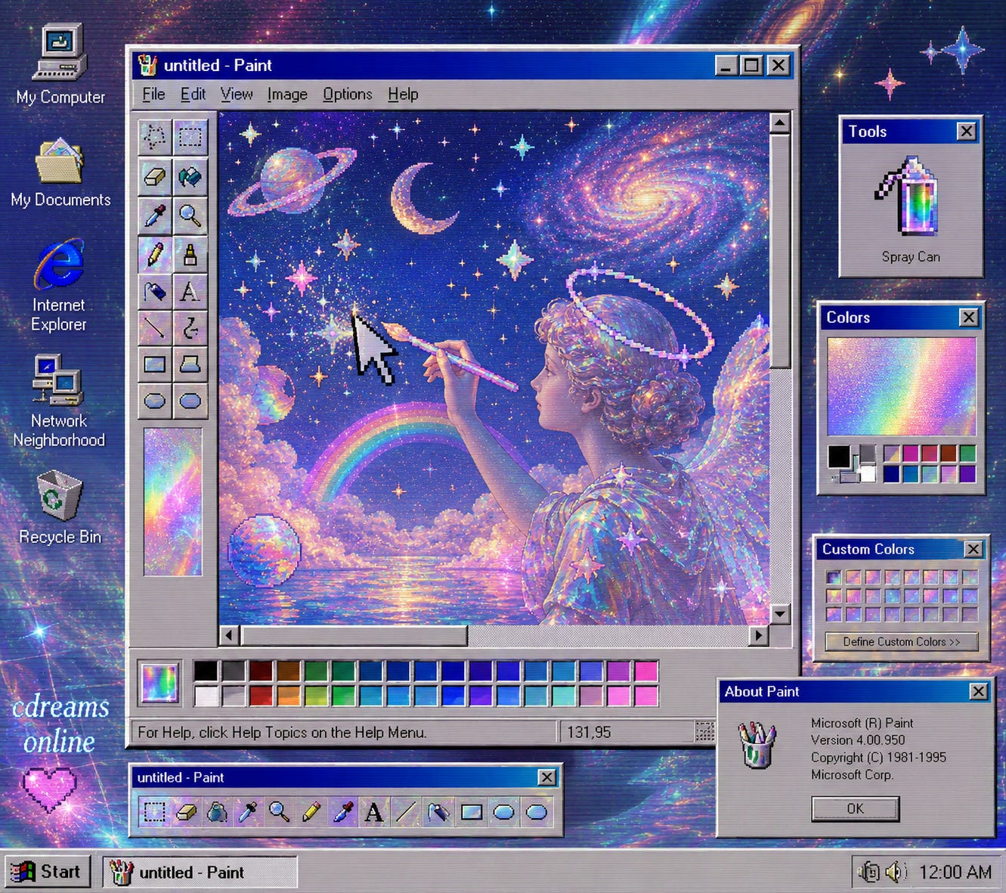The image size is (1006, 893).
Task: Select the large black swatch in Colors panel
Action: [839, 457]
